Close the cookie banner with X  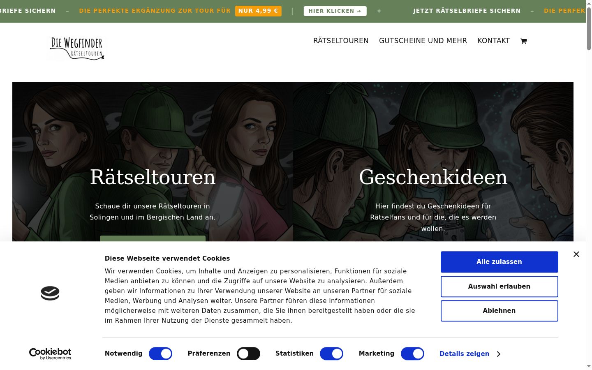(576, 254)
